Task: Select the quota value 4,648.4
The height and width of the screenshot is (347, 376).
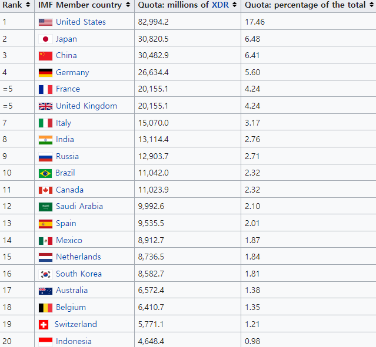Action: coord(151,341)
